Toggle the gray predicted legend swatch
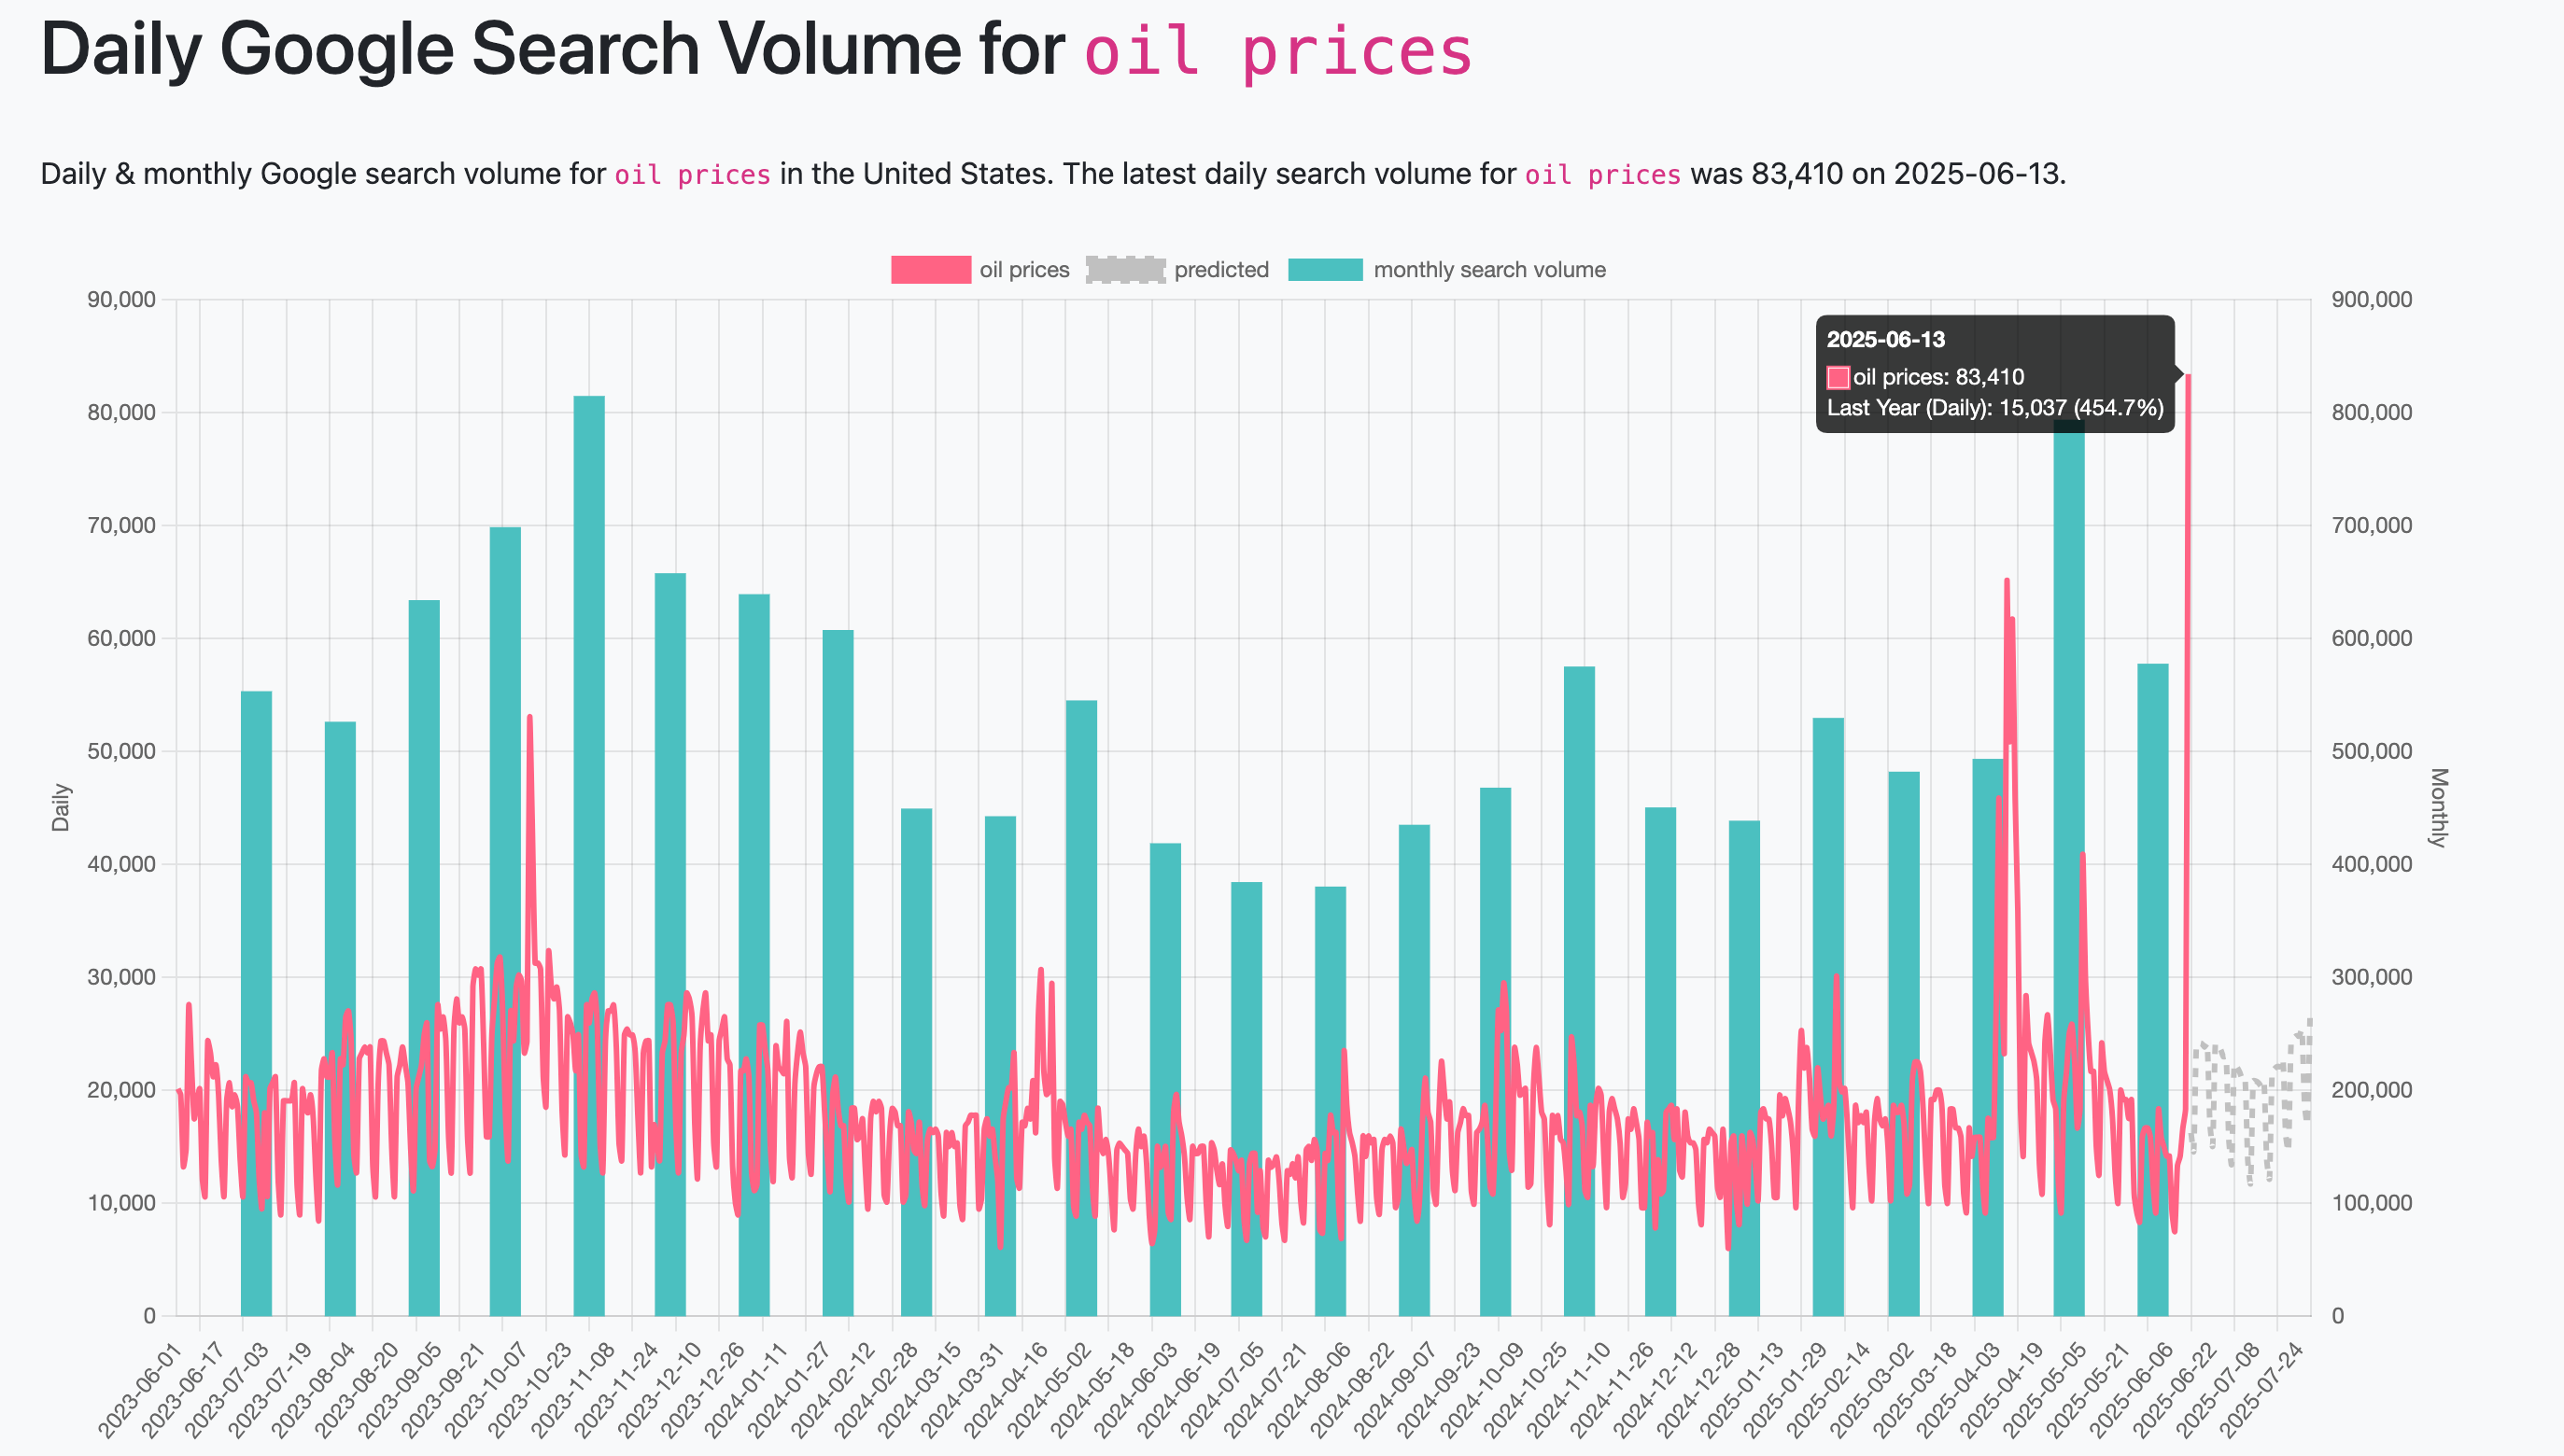Image resolution: width=2564 pixels, height=1456 pixels. pos(1124,270)
